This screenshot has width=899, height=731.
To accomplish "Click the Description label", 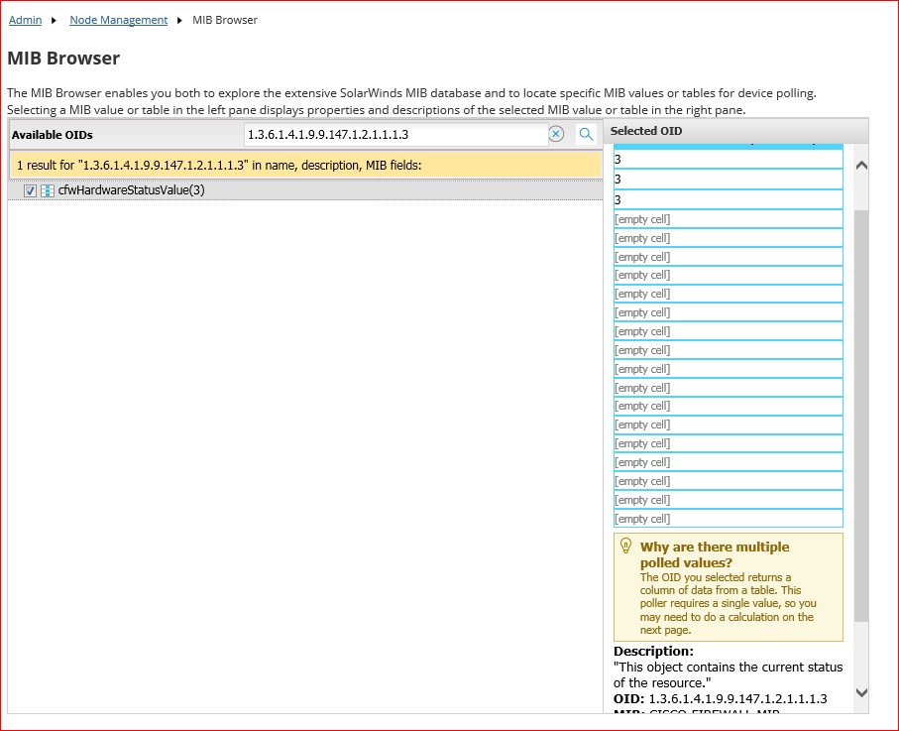I will tap(653, 652).
